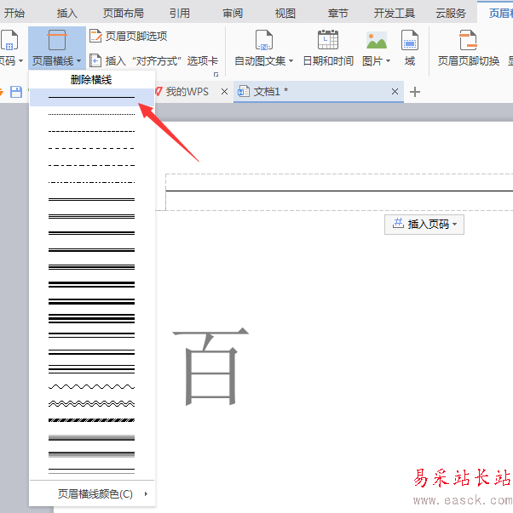This screenshot has height=513, width=513.
Task: Click 页眉页脚切换 switch icon
Action: tap(468, 40)
